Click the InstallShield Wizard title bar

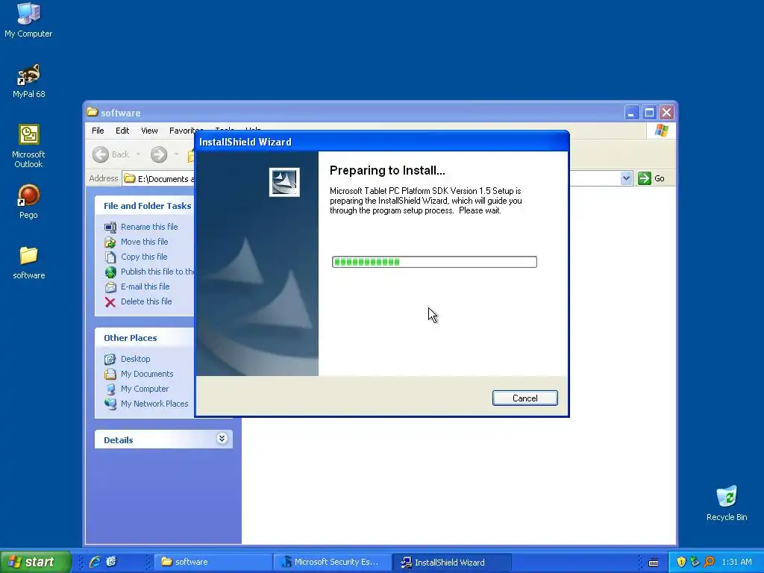[x=382, y=142]
